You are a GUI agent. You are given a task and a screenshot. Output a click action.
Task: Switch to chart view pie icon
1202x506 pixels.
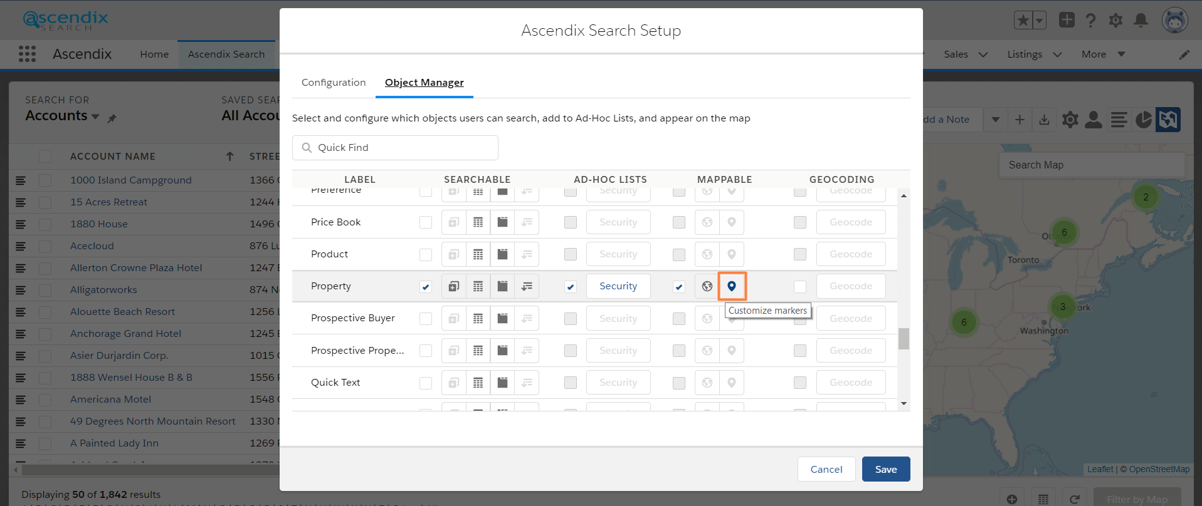(1144, 120)
